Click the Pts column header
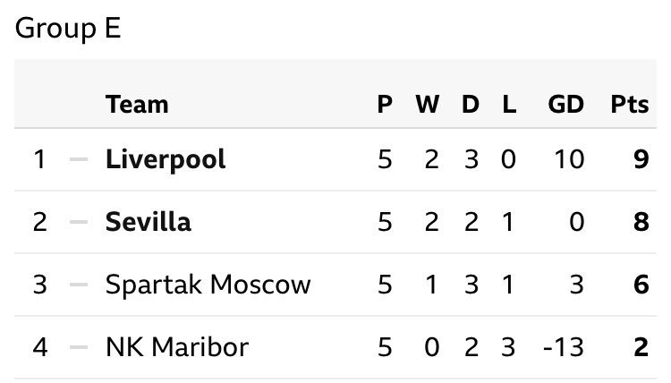The width and height of the screenshot is (671, 383). click(629, 105)
